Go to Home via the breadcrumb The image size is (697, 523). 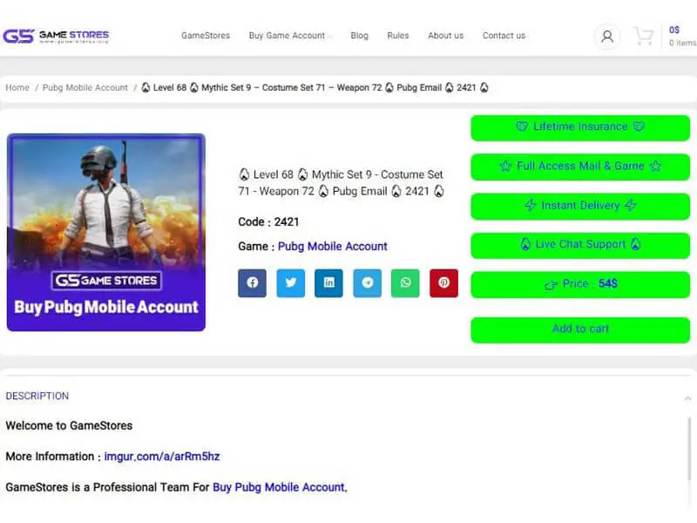[17, 87]
